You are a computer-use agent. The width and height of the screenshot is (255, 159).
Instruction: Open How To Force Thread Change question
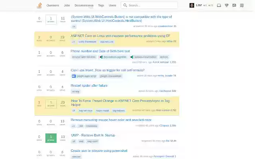click(x=120, y=103)
